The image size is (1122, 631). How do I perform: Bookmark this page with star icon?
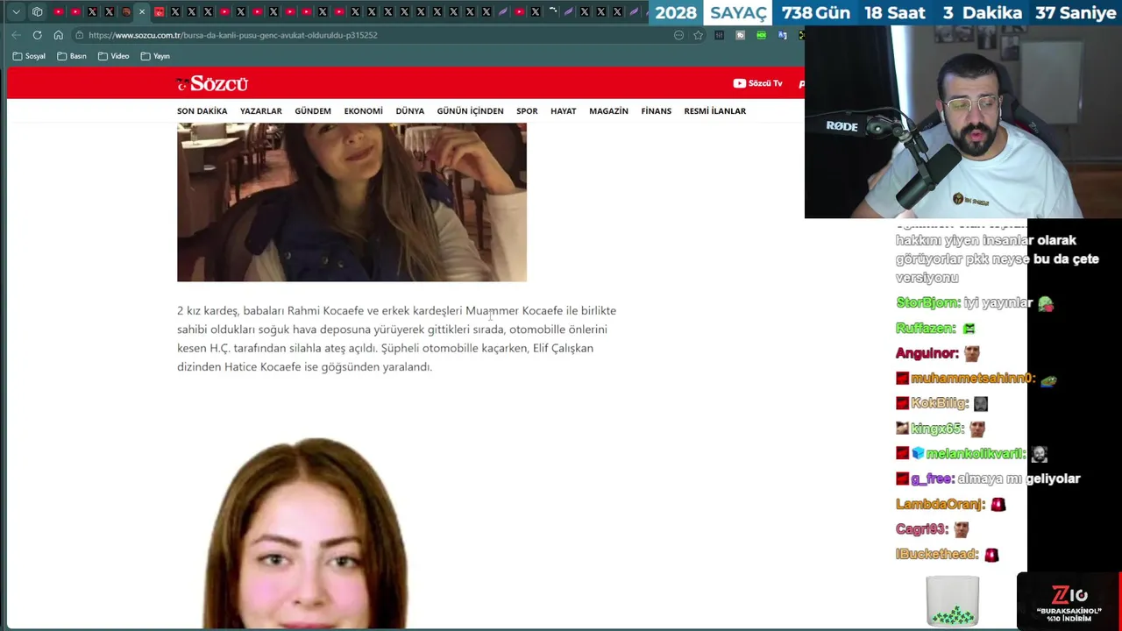[698, 35]
